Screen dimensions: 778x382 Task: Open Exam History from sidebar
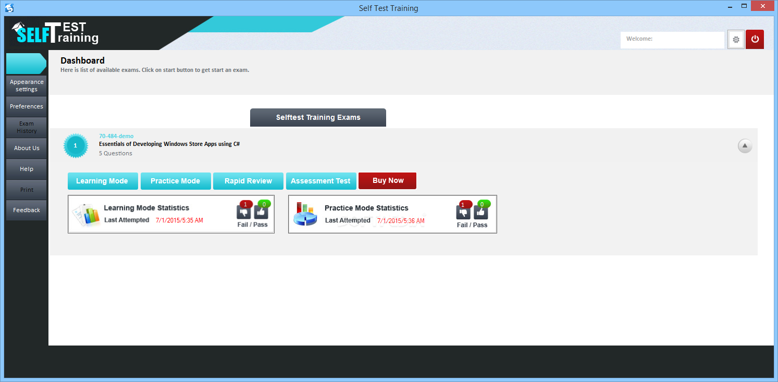pos(27,127)
